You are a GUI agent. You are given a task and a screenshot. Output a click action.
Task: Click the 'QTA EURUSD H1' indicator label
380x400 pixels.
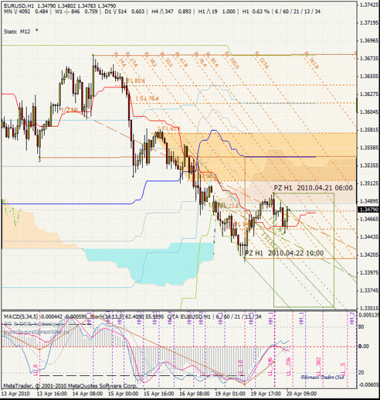[189, 317]
